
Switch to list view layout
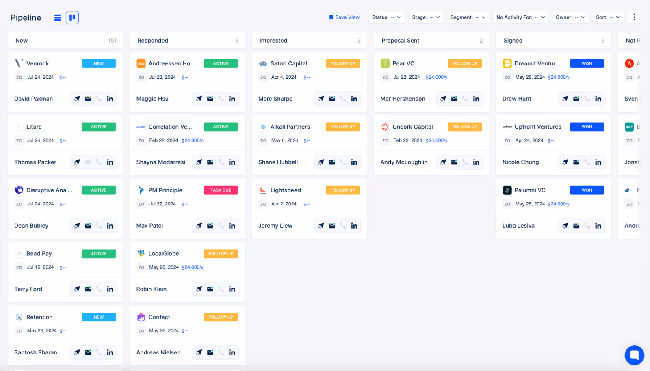point(58,17)
